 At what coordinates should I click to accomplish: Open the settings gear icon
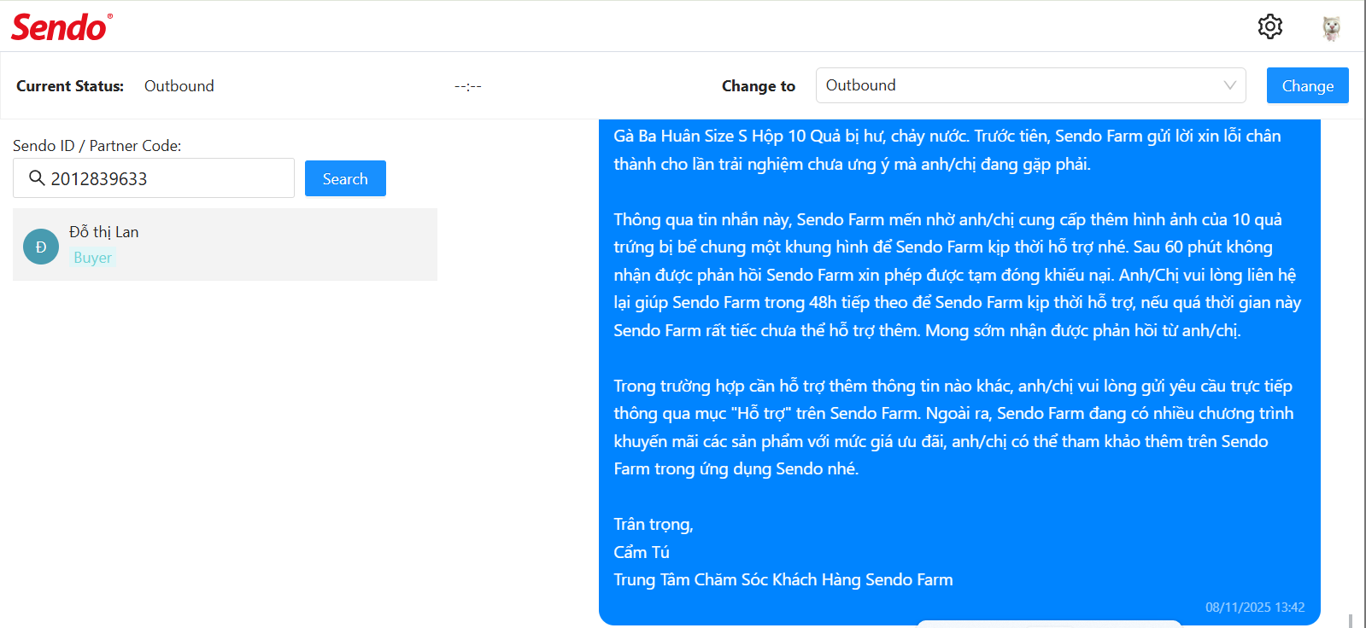click(x=1270, y=26)
